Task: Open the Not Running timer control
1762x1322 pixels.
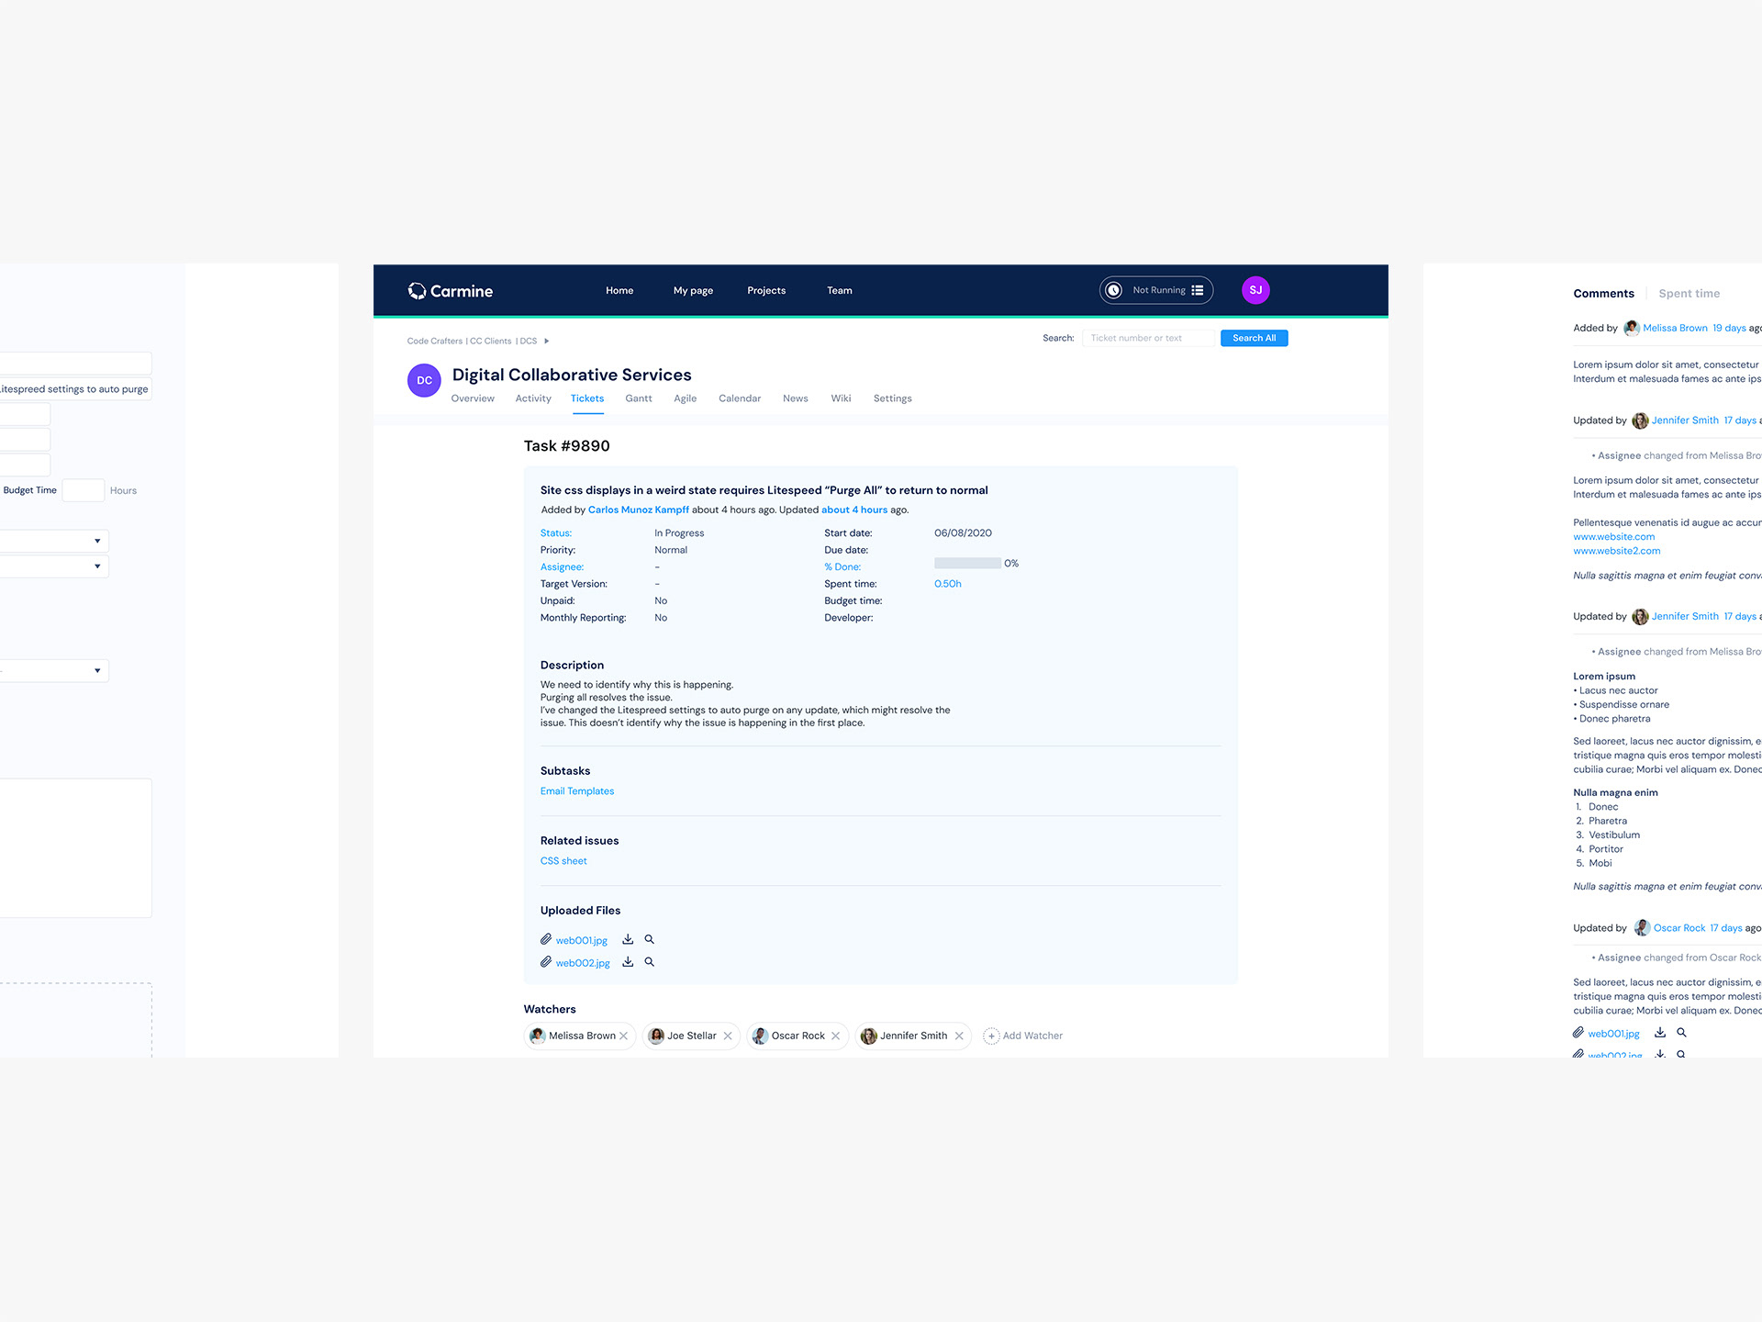Action: (1156, 290)
